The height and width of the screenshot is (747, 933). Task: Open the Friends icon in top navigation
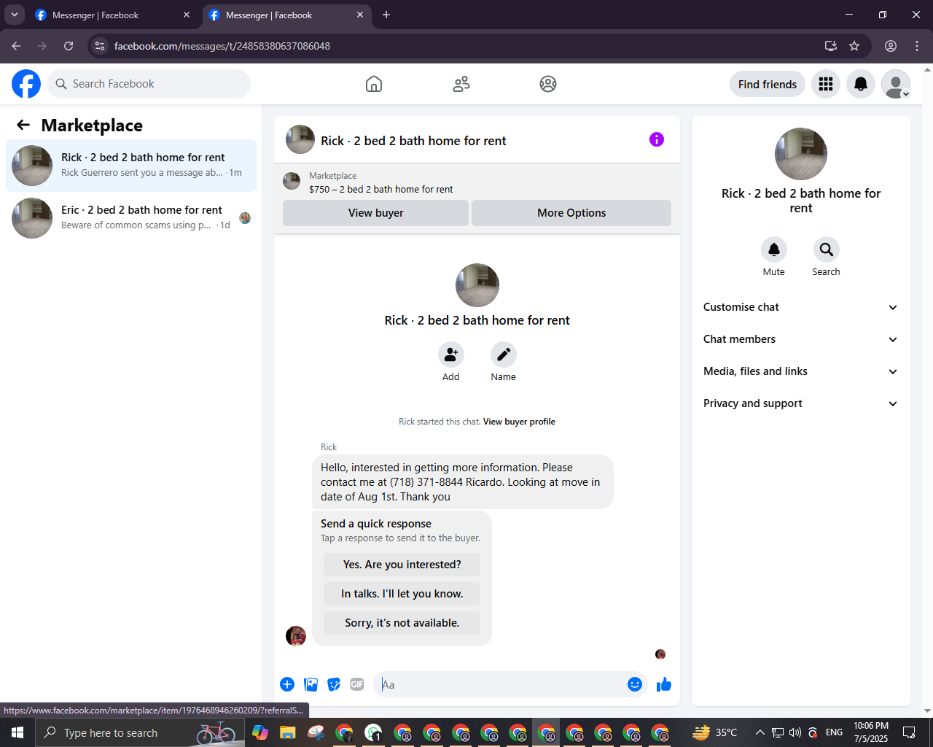click(x=461, y=84)
